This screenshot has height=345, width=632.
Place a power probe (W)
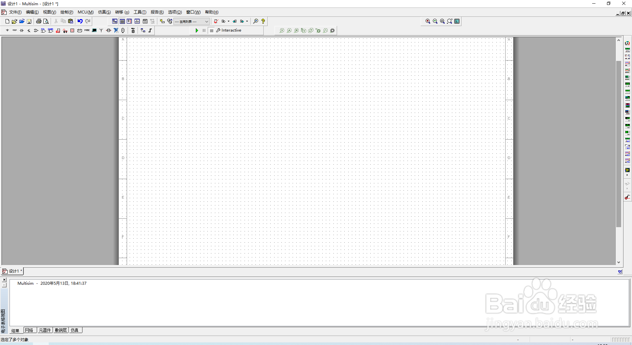297,31
